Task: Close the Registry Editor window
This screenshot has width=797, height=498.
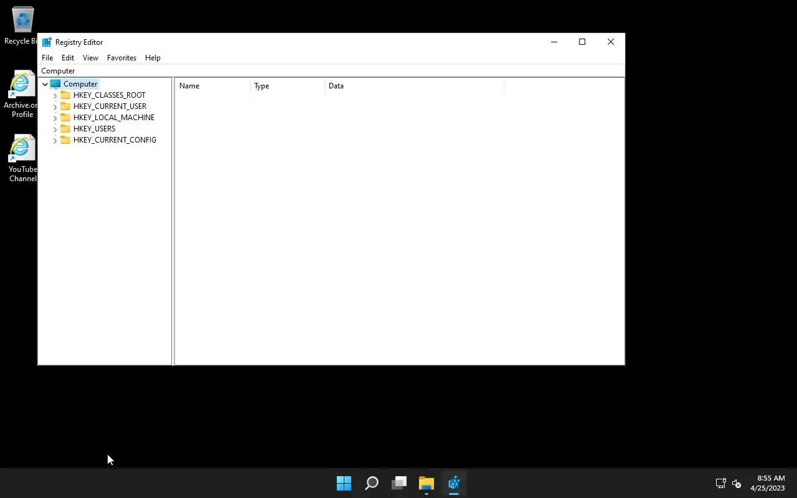Action: click(x=611, y=42)
